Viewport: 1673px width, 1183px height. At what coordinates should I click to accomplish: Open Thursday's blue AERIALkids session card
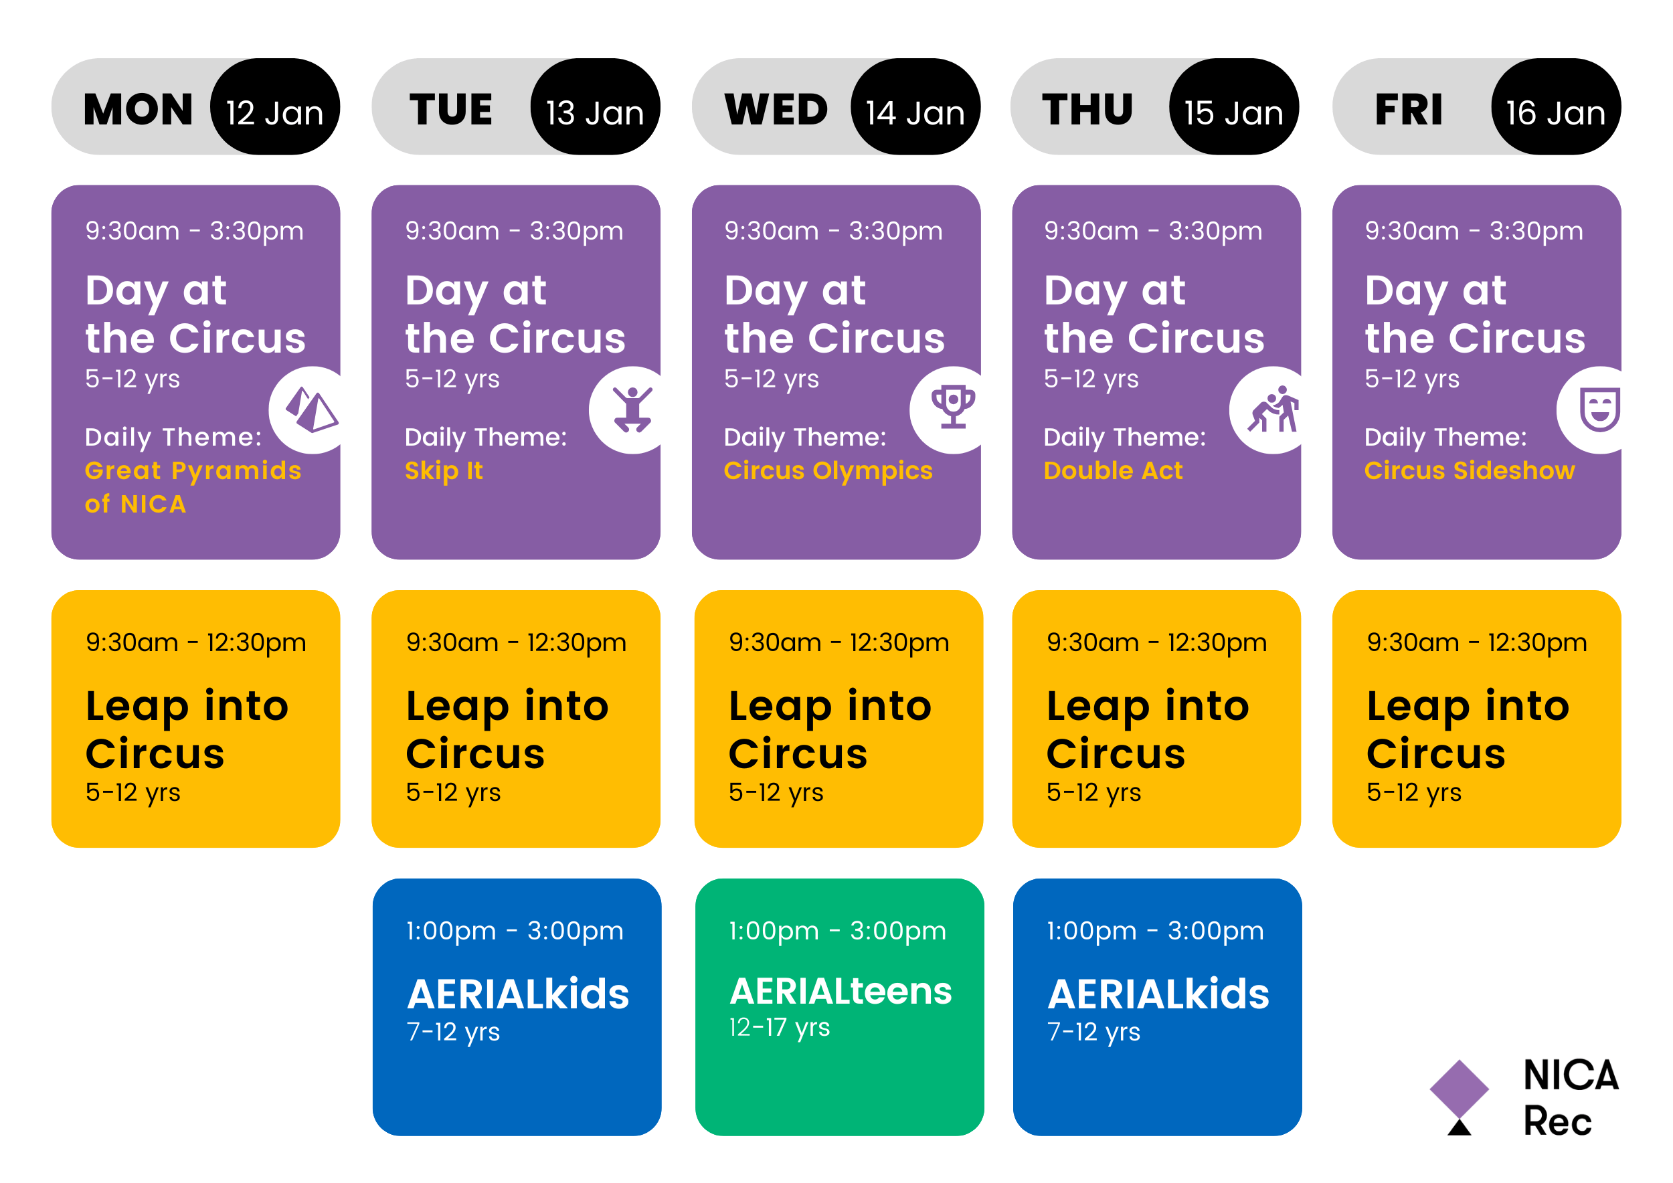click(x=1157, y=1007)
